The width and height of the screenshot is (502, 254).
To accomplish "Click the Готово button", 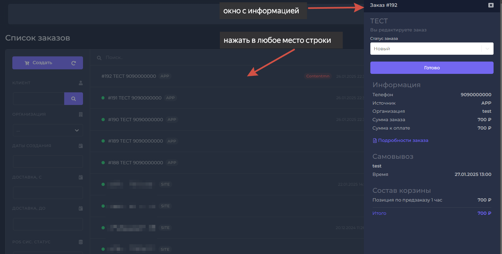I will pyautogui.click(x=432, y=68).
